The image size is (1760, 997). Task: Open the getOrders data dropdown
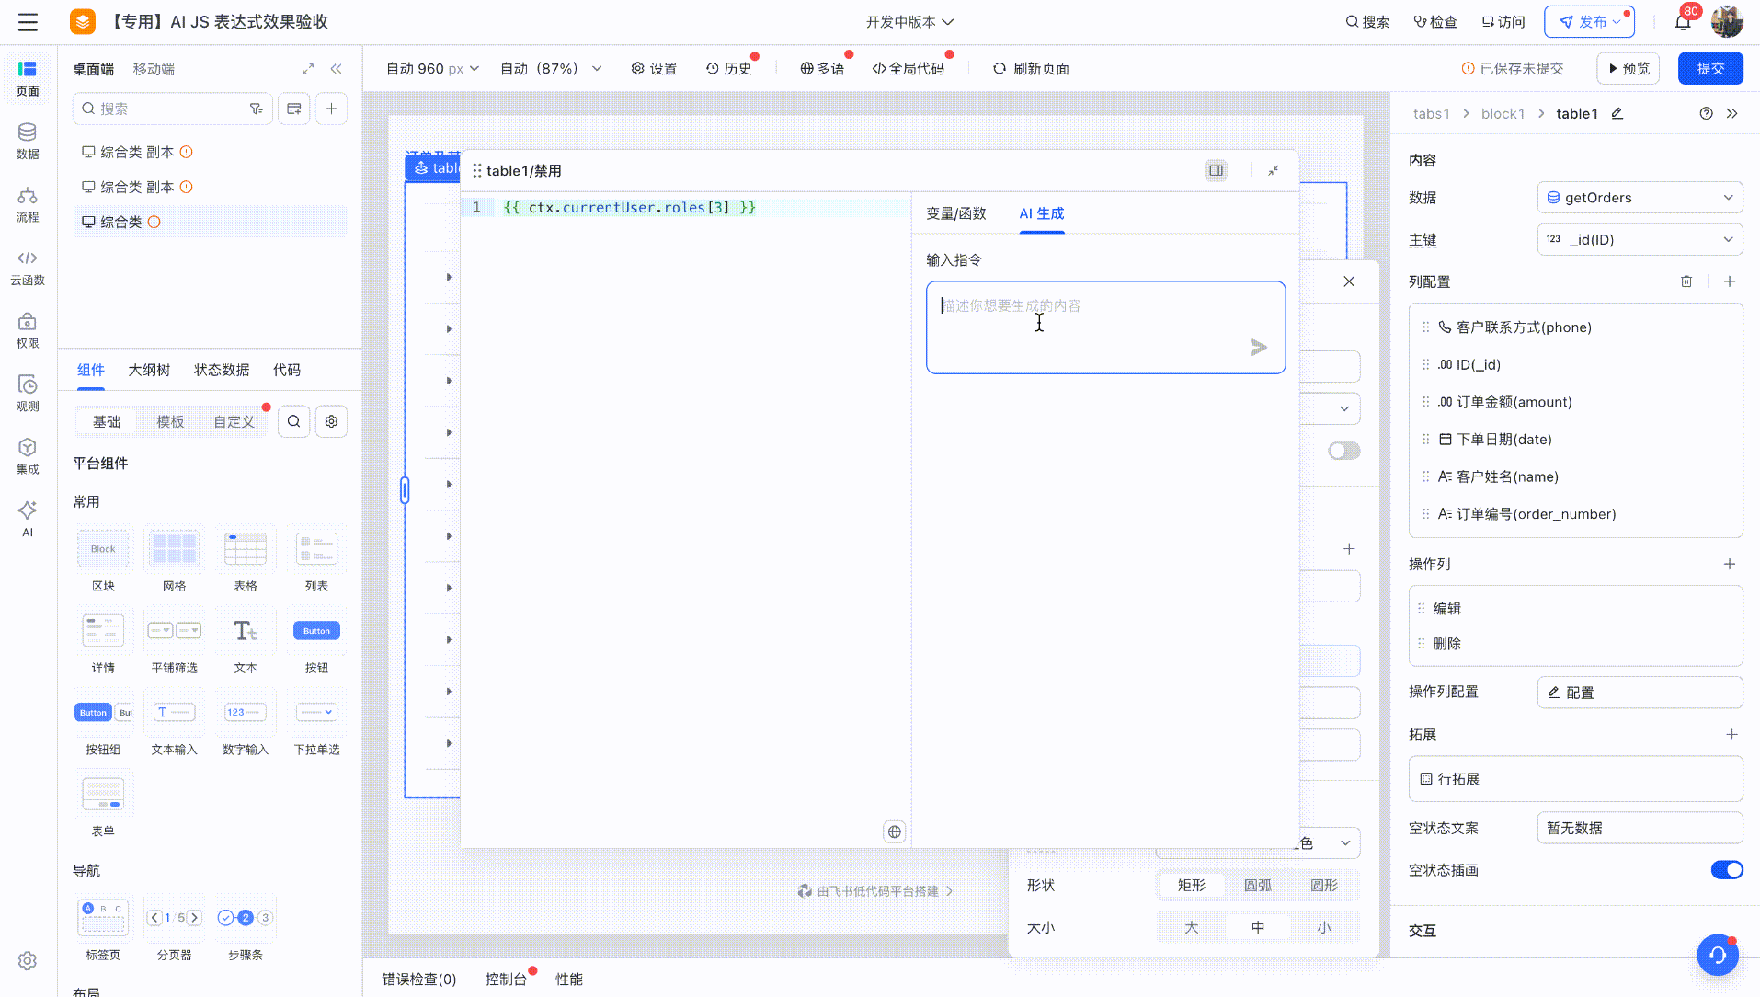pos(1640,198)
